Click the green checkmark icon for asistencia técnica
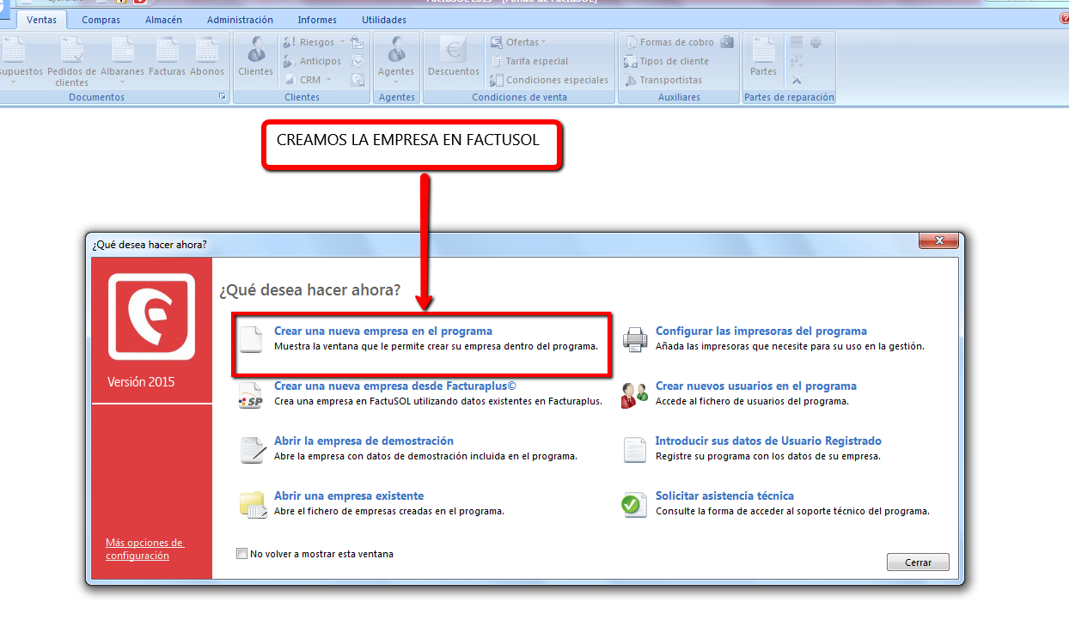This screenshot has width=1069, height=620. [x=634, y=504]
